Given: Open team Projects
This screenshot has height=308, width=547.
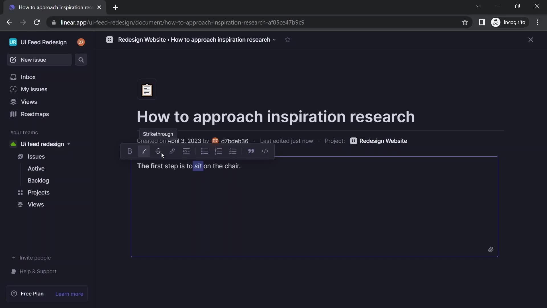Looking at the screenshot, I should (x=38, y=193).
